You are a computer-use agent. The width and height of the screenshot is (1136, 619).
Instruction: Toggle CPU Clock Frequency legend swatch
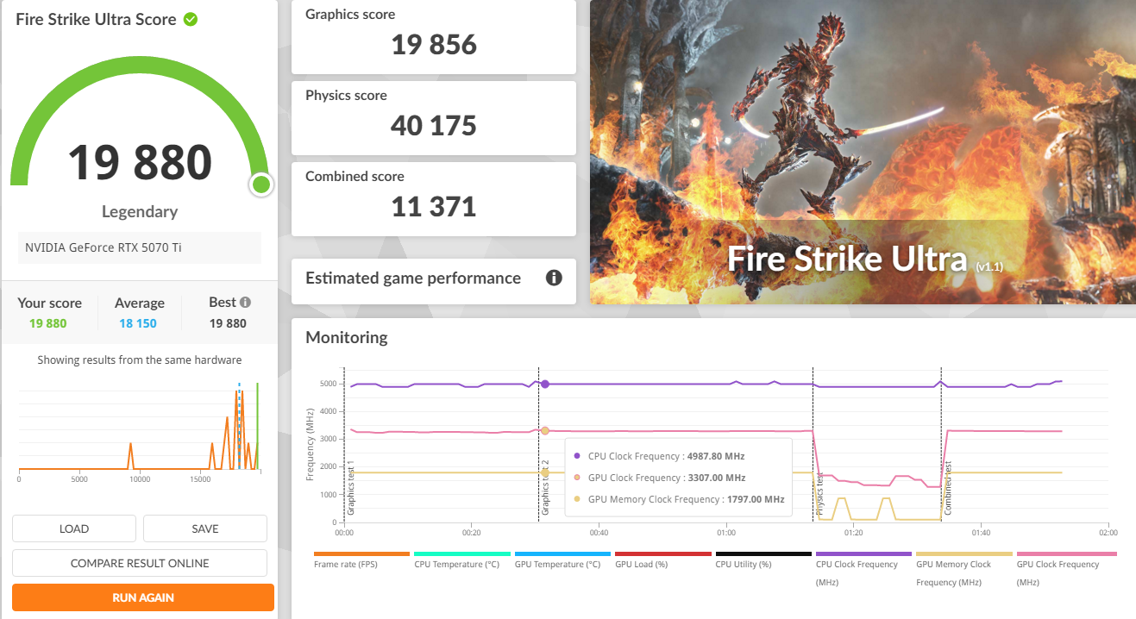(863, 554)
